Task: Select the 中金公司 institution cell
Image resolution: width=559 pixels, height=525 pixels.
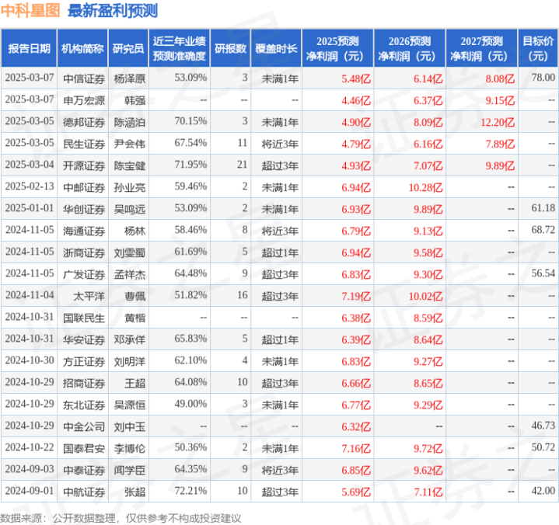Action: (x=84, y=426)
